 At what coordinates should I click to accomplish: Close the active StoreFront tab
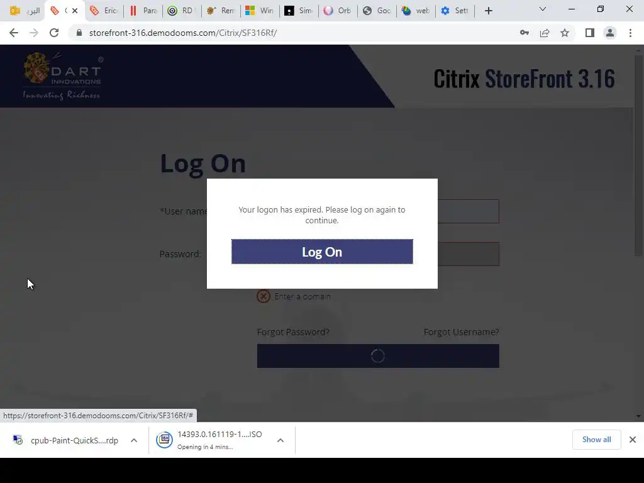[x=75, y=11]
